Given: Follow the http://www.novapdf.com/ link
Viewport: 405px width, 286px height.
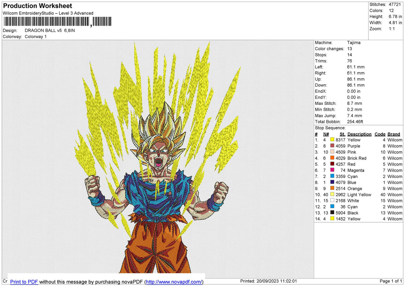Looking at the screenshot, I should click(x=174, y=282).
